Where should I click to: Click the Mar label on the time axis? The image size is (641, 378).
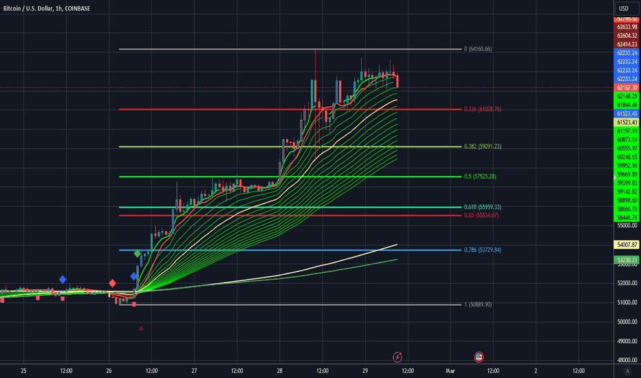pyautogui.click(x=450, y=371)
